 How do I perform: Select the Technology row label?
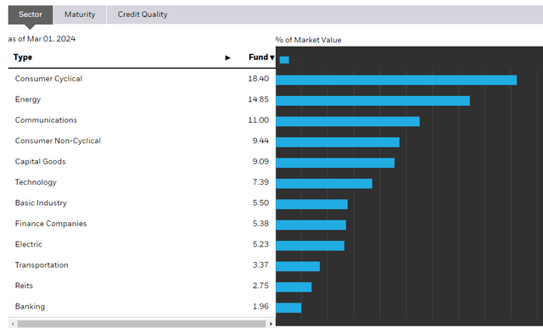click(x=36, y=182)
